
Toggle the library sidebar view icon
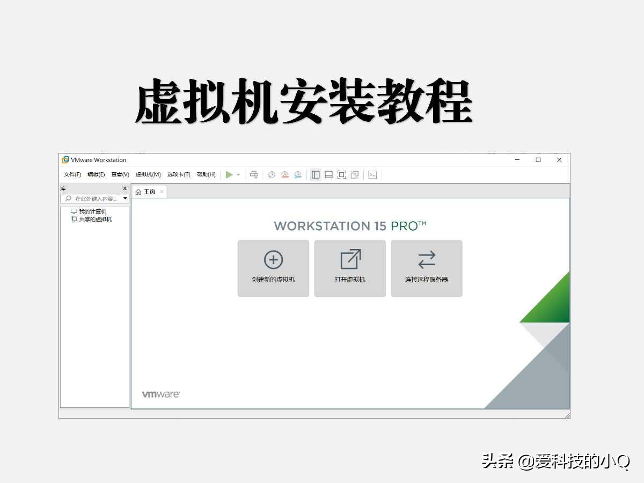[x=316, y=174]
